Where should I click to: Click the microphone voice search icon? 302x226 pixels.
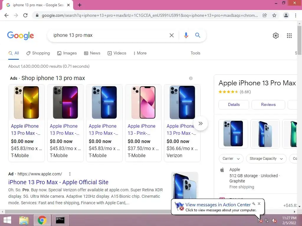(186, 35)
